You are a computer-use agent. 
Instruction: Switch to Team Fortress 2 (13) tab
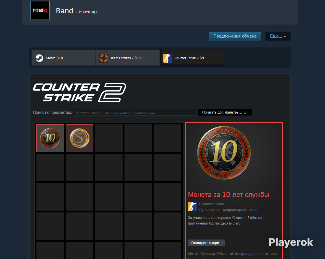pos(128,58)
